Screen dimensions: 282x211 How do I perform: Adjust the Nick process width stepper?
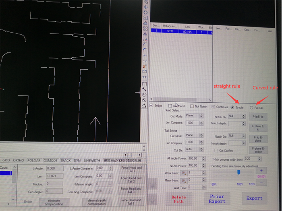pos(259,159)
